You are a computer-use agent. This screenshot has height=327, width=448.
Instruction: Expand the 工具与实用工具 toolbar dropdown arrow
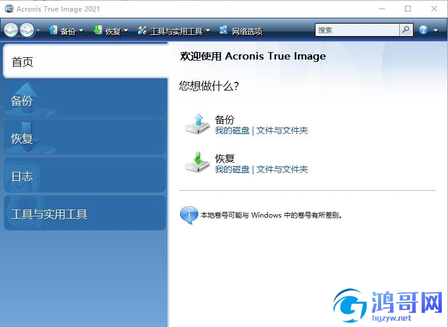pyautogui.click(x=208, y=30)
